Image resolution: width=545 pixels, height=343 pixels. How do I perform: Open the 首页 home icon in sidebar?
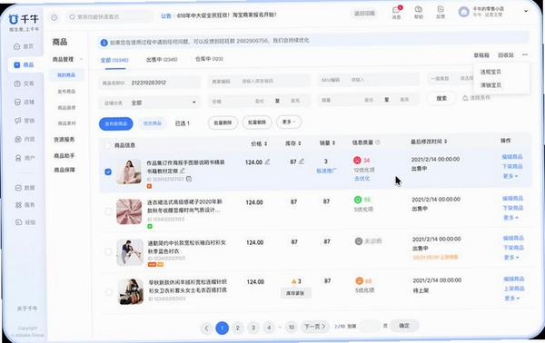[x=16, y=46]
